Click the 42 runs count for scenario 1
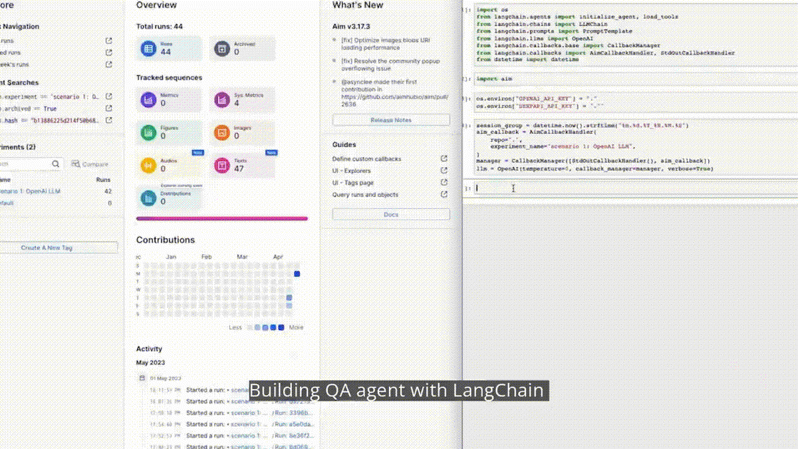This screenshot has height=449, width=798. [108, 192]
